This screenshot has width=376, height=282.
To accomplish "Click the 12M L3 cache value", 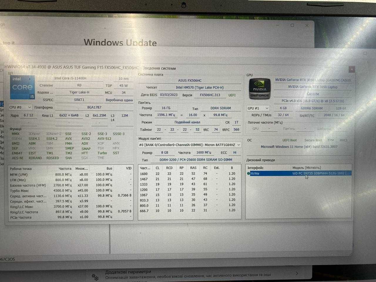I will (x=125, y=116).
